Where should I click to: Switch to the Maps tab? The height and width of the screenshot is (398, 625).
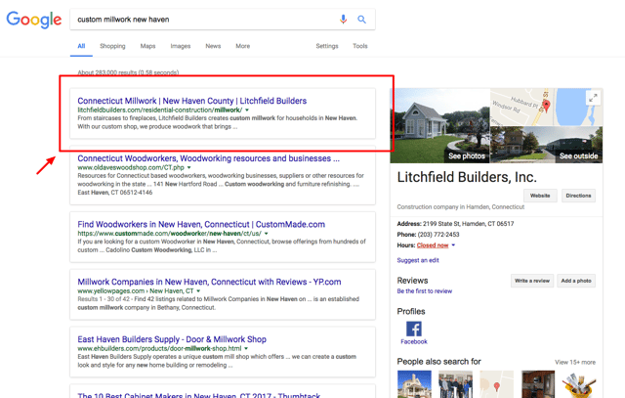tap(147, 46)
